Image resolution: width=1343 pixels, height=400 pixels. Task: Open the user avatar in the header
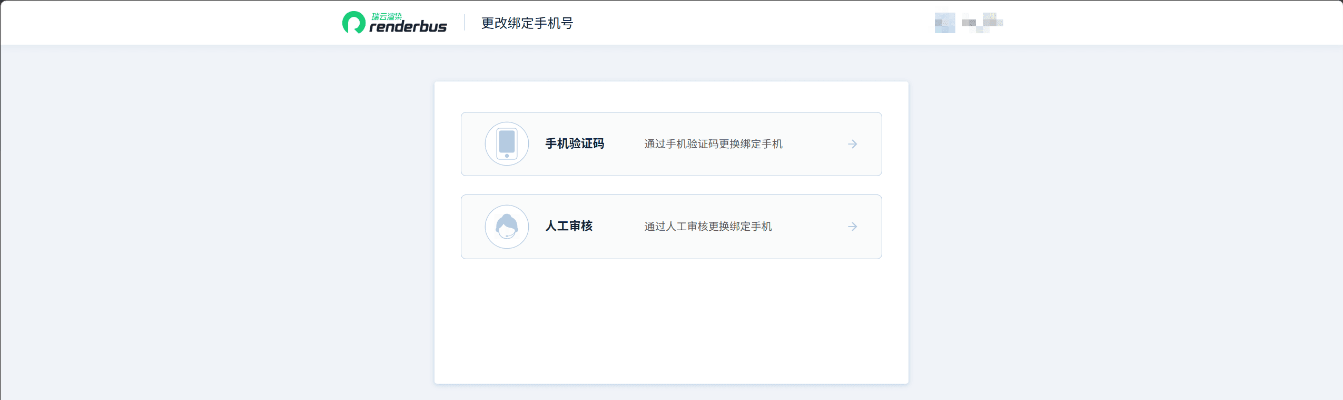(x=945, y=23)
